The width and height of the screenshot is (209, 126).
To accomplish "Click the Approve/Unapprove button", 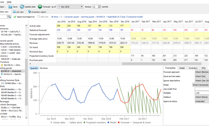I will [x=24, y=17].
